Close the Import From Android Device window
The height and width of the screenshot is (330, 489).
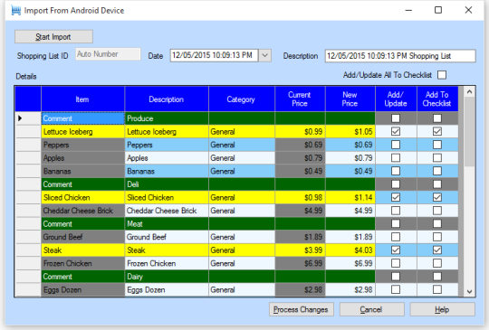[468, 10]
